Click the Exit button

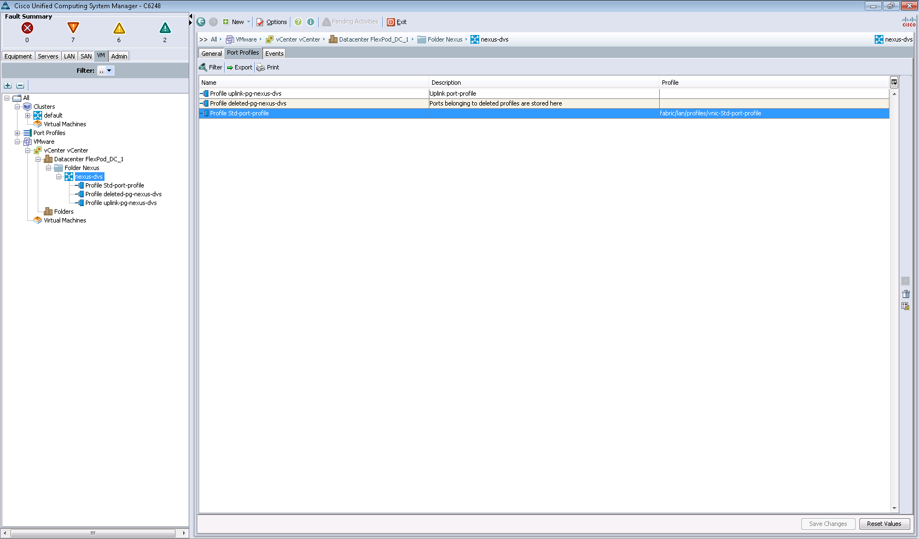pyautogui.click(x=397, y=22)
